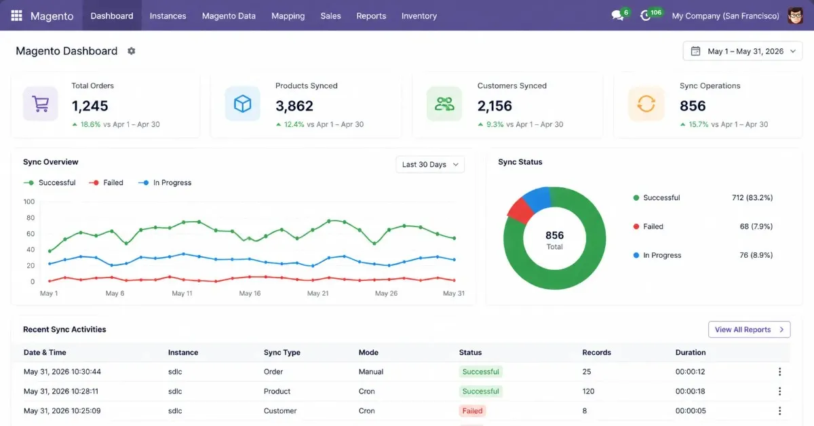Click the Sync Operations refresh icon
The width and height of the screenshot is (814, 426).
click(646, 104)
